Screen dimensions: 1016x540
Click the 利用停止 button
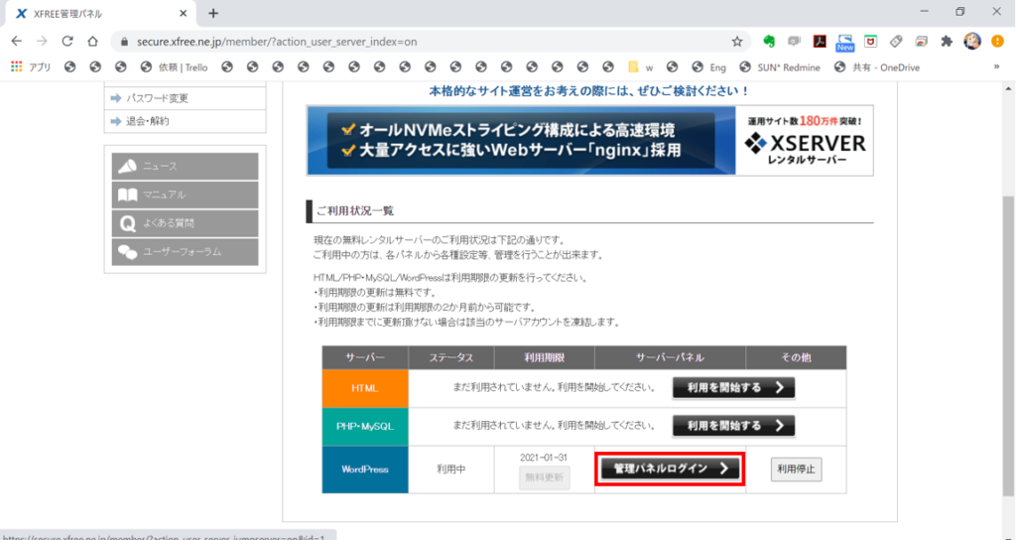[796, 469]
